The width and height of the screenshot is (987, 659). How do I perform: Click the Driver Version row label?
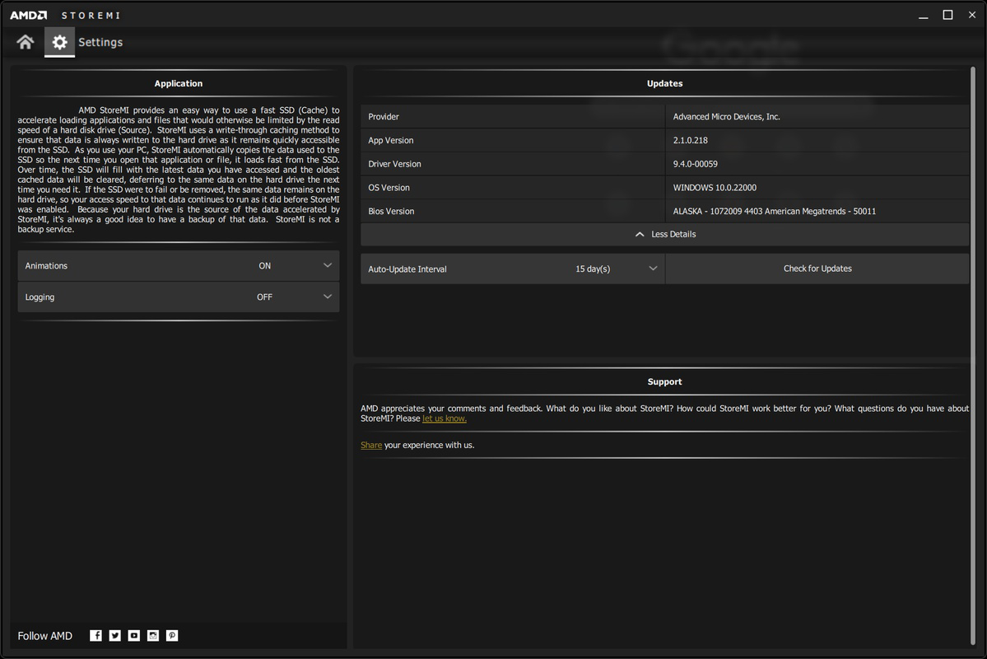click(x=394, y=164)
